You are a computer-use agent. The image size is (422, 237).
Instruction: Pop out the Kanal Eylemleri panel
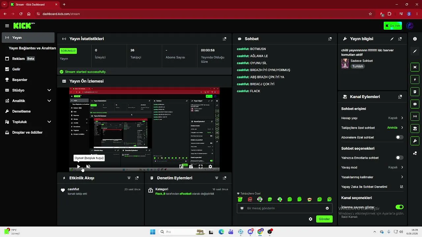pos(400,97)
